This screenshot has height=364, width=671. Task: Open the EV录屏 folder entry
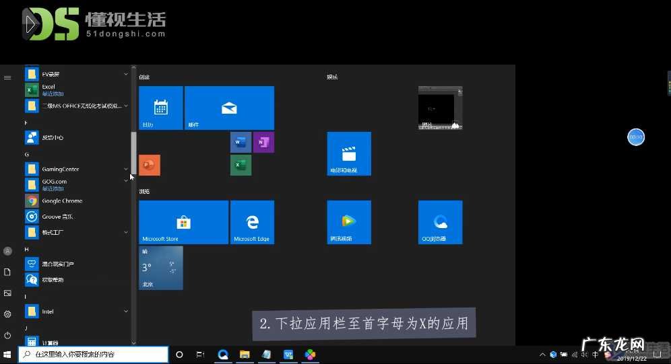75,74
